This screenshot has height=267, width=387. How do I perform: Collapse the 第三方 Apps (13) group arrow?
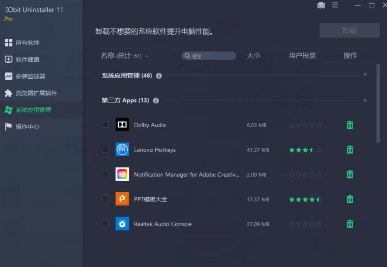tap(365, 100)
